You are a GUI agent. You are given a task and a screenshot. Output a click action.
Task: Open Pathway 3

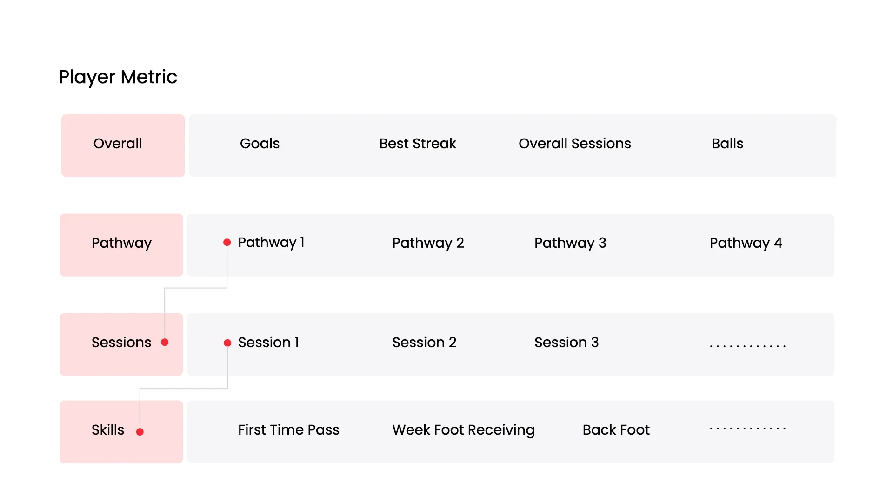(570, 243)
